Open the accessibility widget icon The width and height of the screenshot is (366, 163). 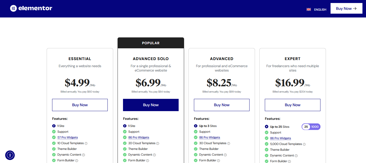point(10,155)
